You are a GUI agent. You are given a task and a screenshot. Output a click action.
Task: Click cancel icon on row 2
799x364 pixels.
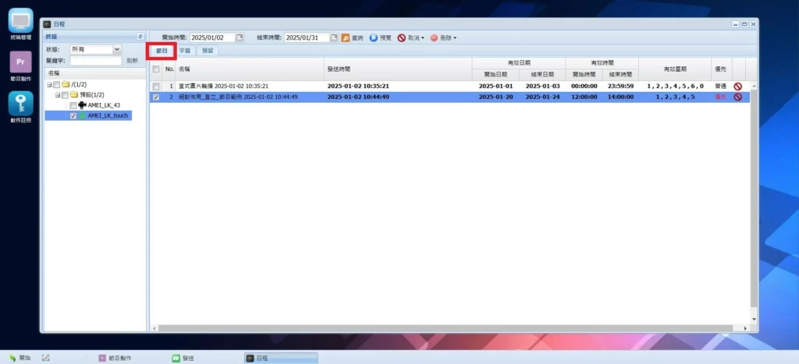737,97
